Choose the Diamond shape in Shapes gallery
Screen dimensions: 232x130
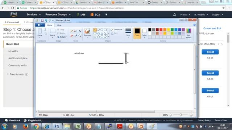pyautogui.click(x=95, y=37)
